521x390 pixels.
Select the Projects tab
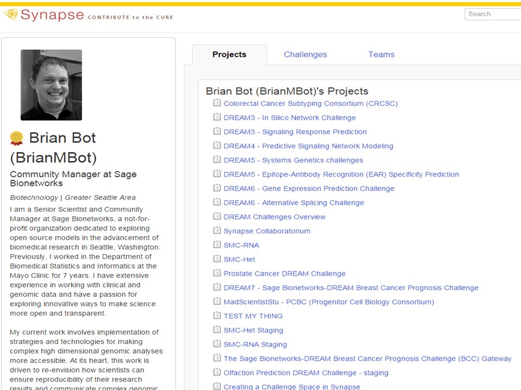pos(229,55)
